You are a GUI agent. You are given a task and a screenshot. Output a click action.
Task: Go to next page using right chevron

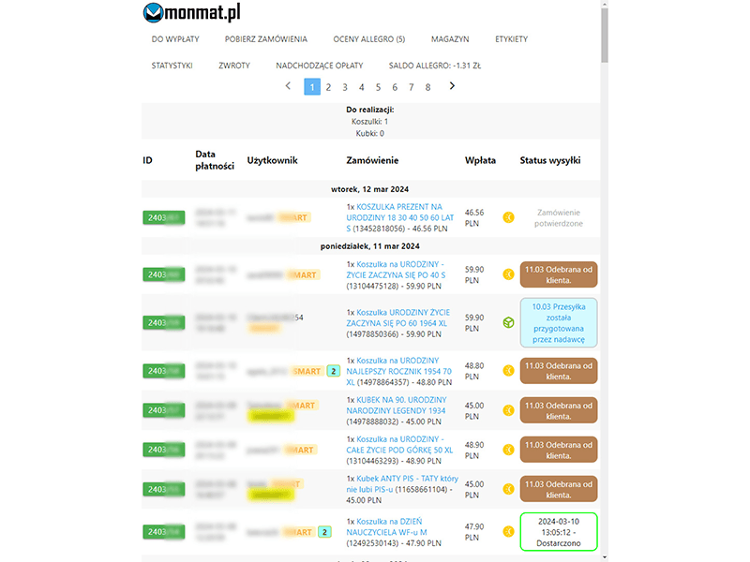pos(452,86)
